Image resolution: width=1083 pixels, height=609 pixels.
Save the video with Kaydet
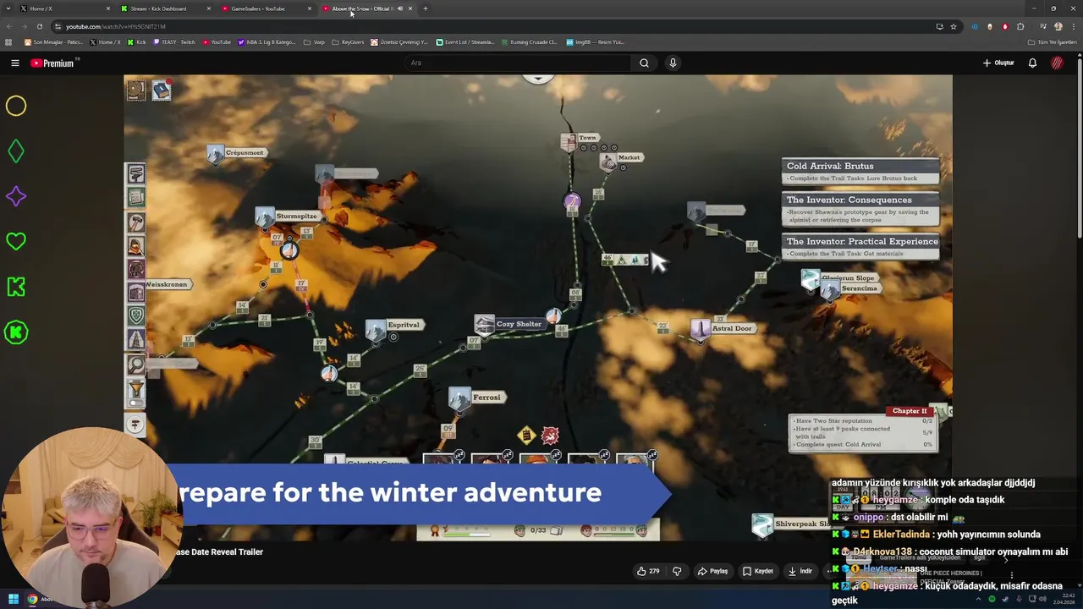point(758,571)
